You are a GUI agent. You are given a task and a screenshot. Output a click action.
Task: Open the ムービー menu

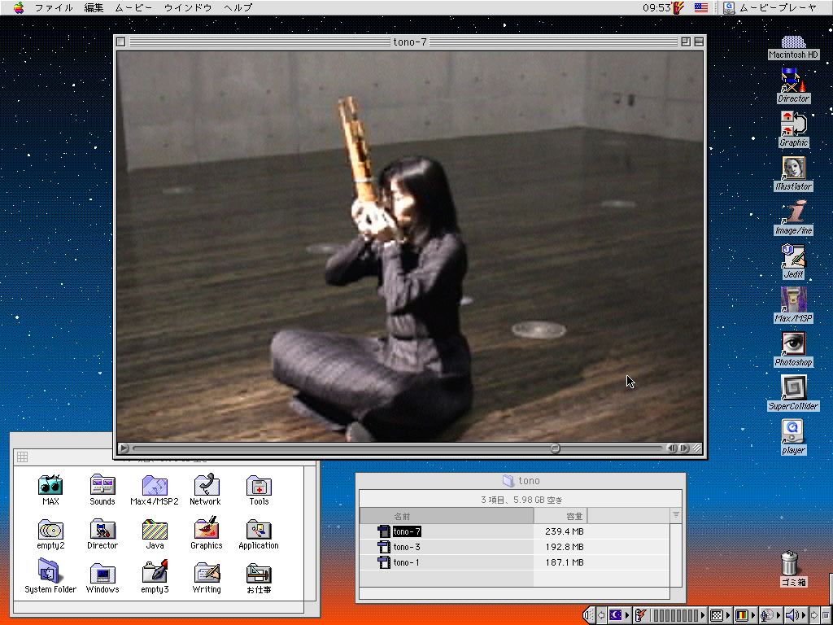click(133, 7)
